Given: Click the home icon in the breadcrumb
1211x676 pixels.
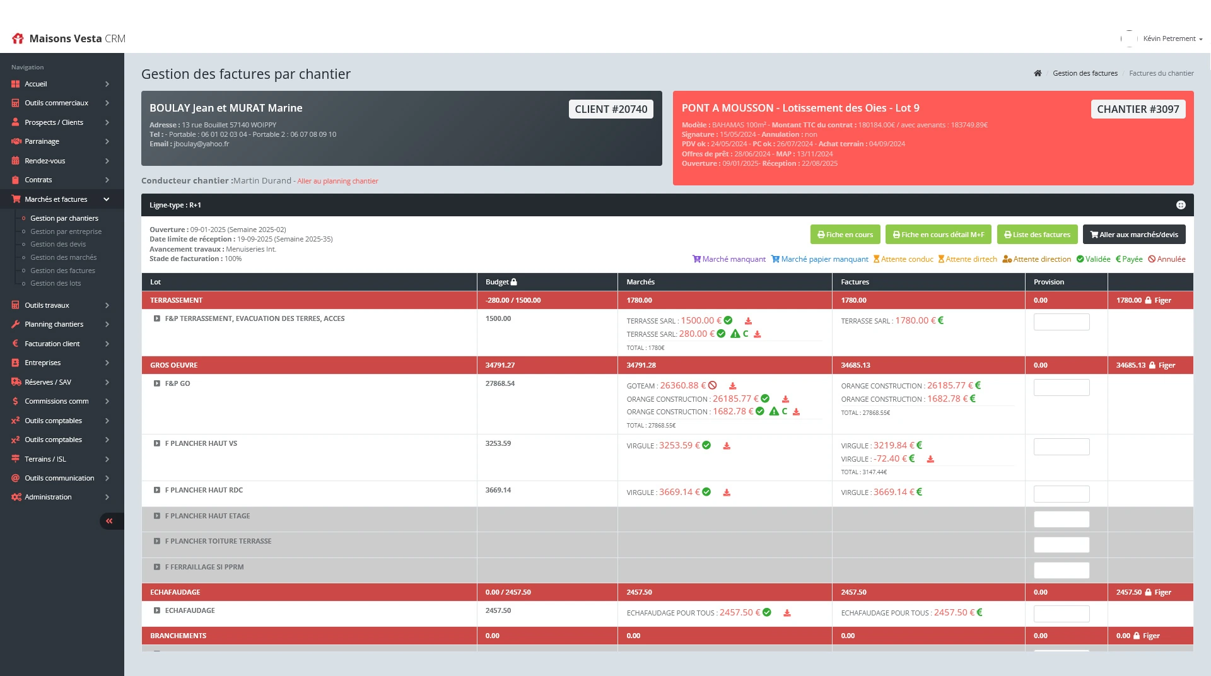Looking at the screenshot, I should pos(1038,73).
